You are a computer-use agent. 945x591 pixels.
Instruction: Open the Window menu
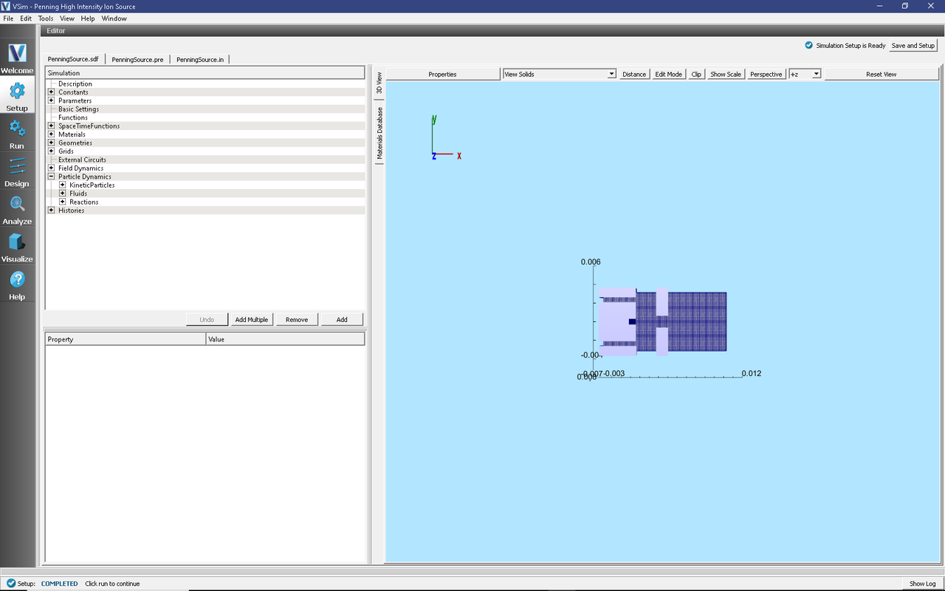point(114,18)
